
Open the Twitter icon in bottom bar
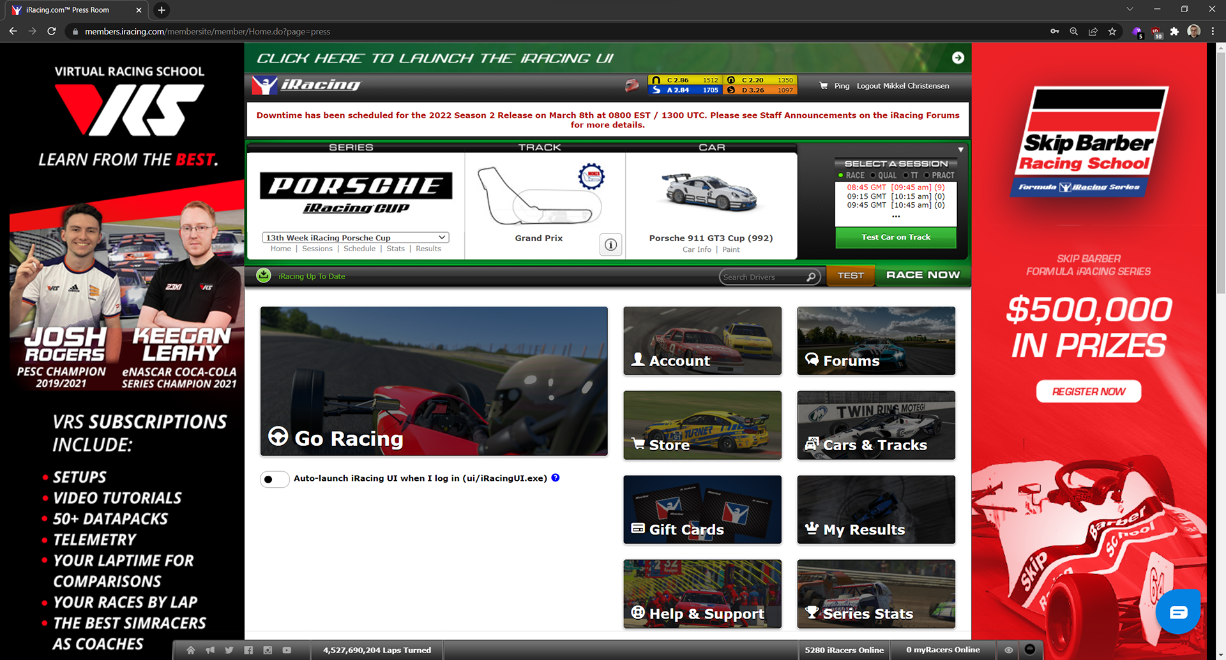click(x=229, y=650)
